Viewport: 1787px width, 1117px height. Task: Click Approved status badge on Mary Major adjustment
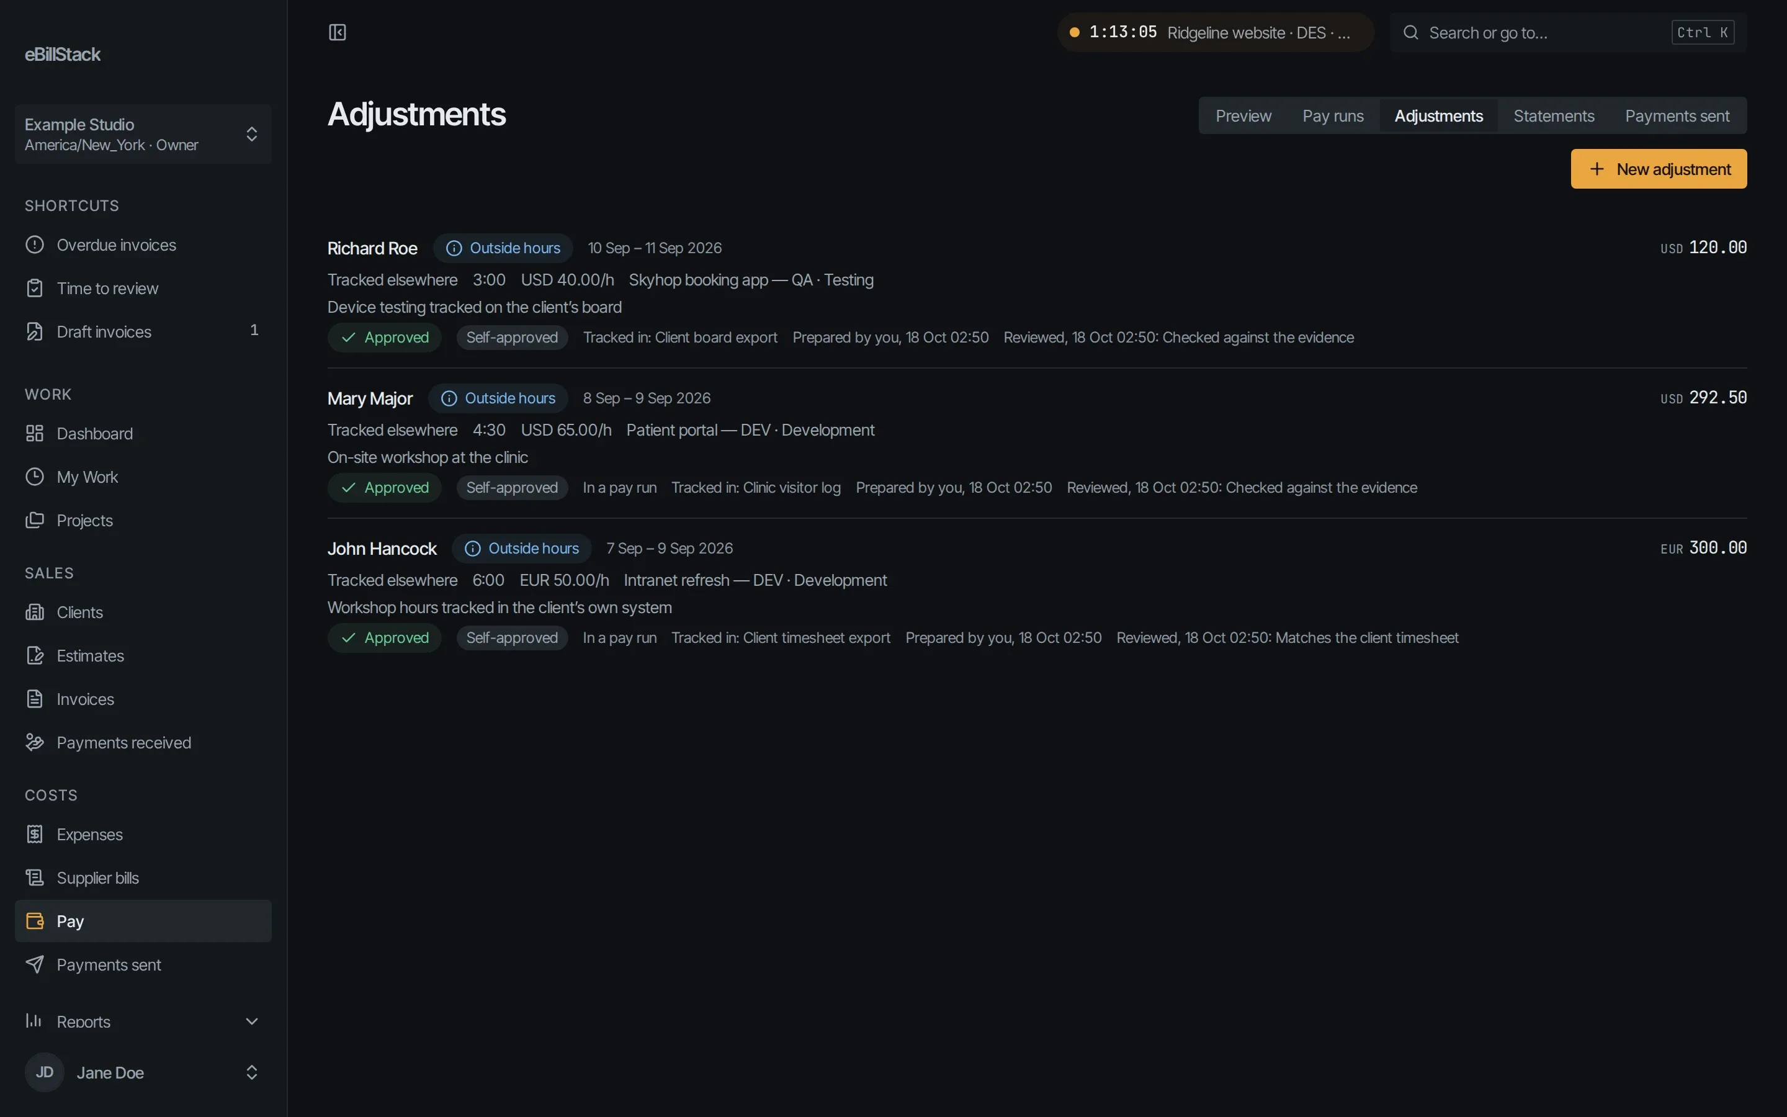384,488
